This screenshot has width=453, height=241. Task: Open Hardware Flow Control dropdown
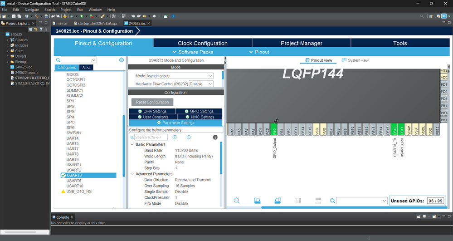201,84
